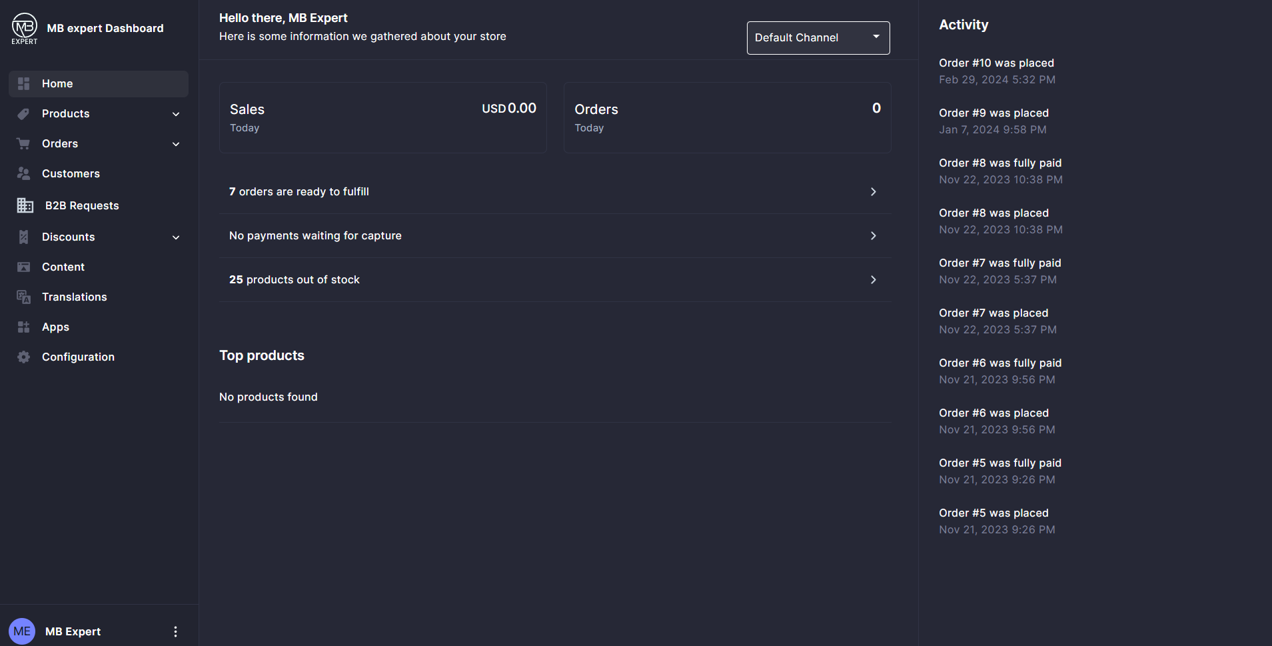
Task: Expand the Orders submenu chevron
Action: (176, 144)
